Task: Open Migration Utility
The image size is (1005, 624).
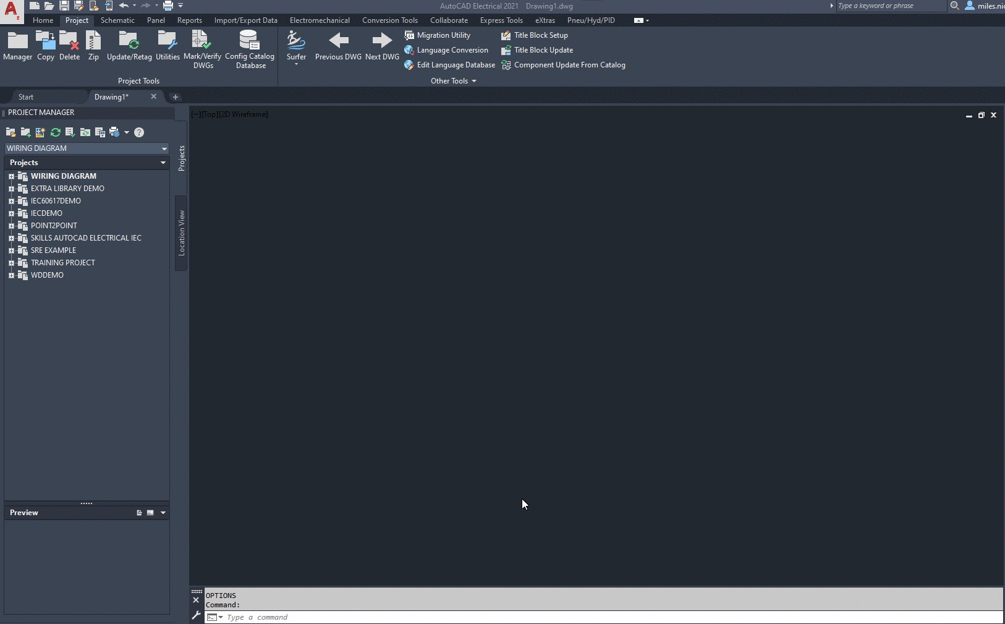Action: [438, 35]
